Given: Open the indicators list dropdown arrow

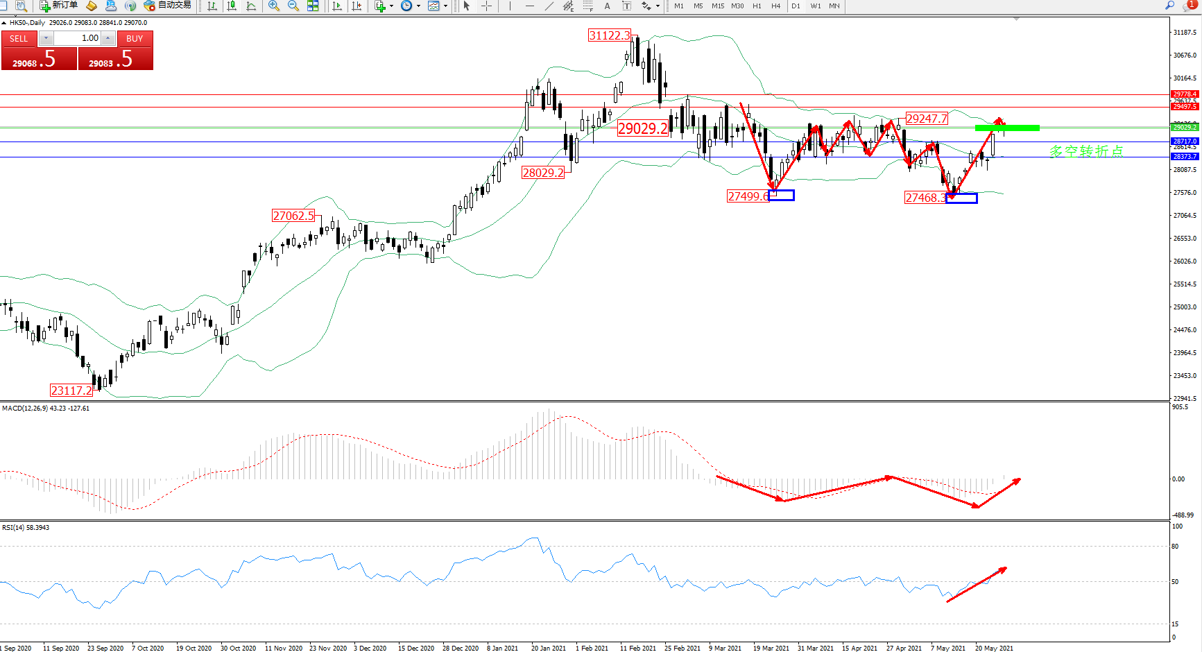Looking at the screenshot, I should [391, 6].
